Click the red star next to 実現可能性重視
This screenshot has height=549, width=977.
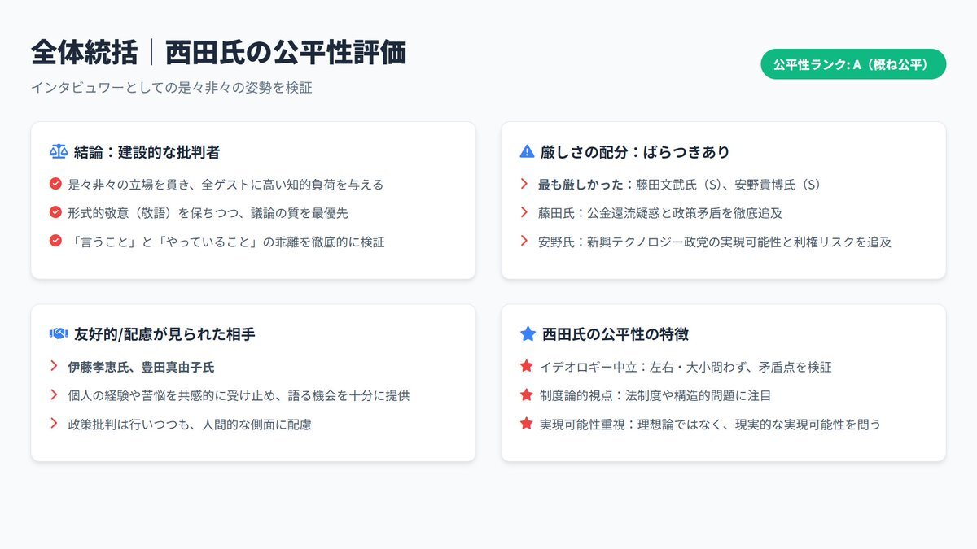(526, 424)
